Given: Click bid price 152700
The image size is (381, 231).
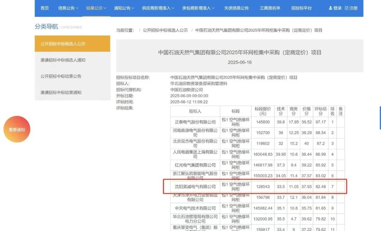Looking at the screenshot, I should click(x=263, y=133).
